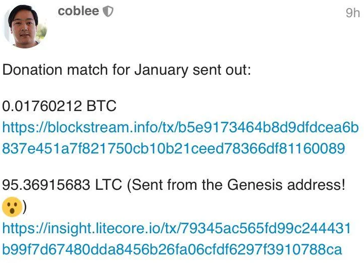Click the LTC currency label
364x263 pixels.
[108, 185]
